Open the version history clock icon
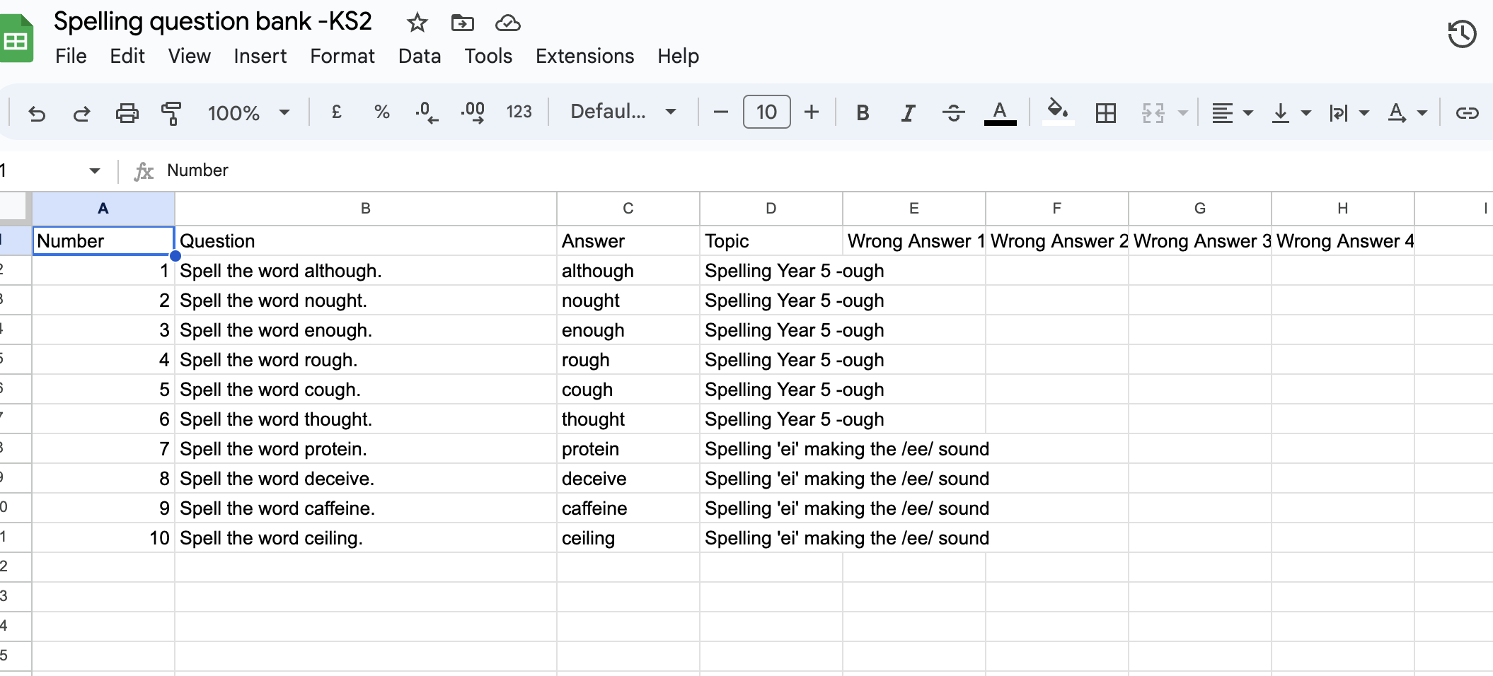The width and height of the screenshot is (1493, 676). (1462, 34)
